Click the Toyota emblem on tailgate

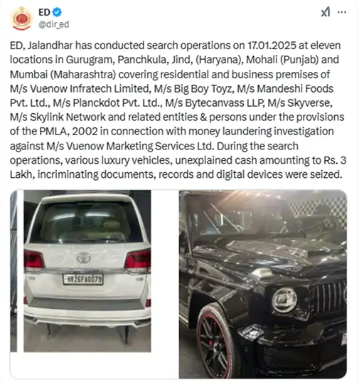point(84,258)
